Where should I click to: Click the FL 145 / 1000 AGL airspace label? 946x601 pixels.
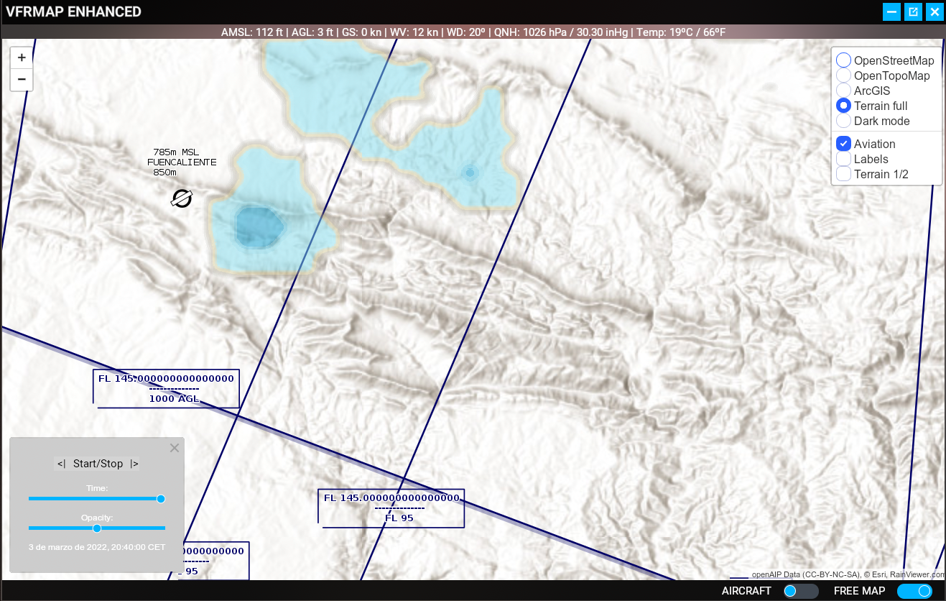pos(166,388)
